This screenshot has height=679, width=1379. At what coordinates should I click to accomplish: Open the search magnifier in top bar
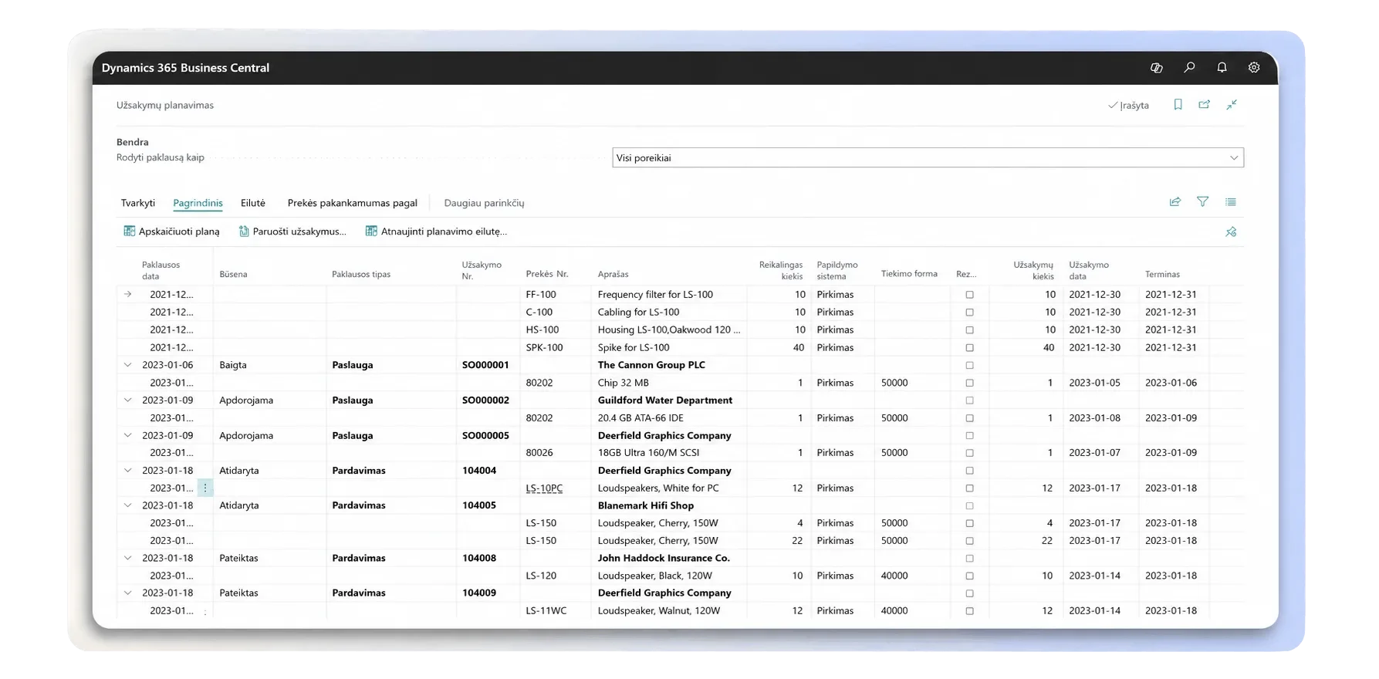click(x=1189, y=68)
